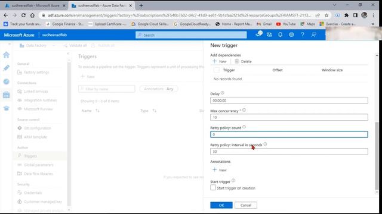Image resolution: width=382 pixels, height=214 pixels.
Task: Enable Start trigger on creation checkbox
Action: point(213,188)
